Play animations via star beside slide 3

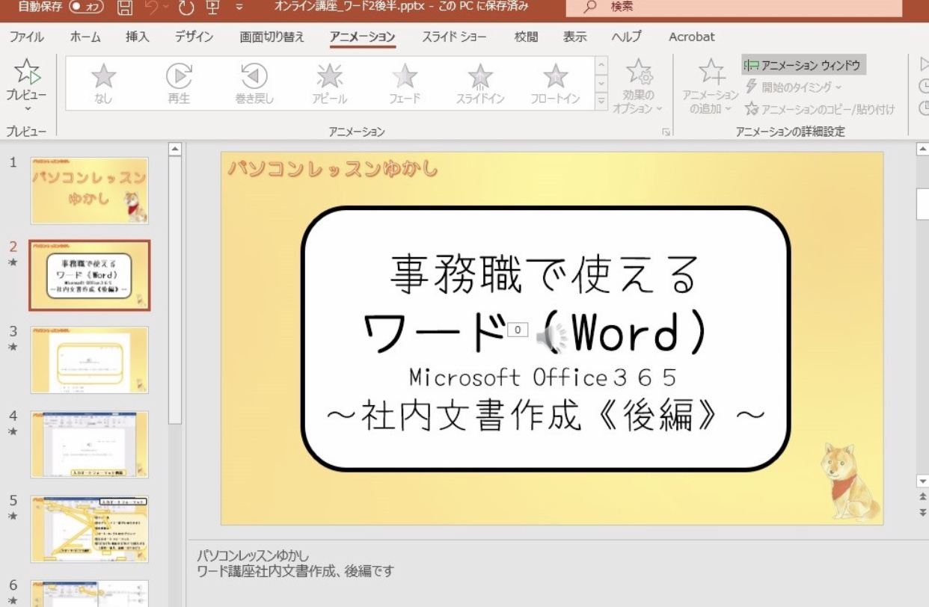pyautogui.click(x=13, y=347)
